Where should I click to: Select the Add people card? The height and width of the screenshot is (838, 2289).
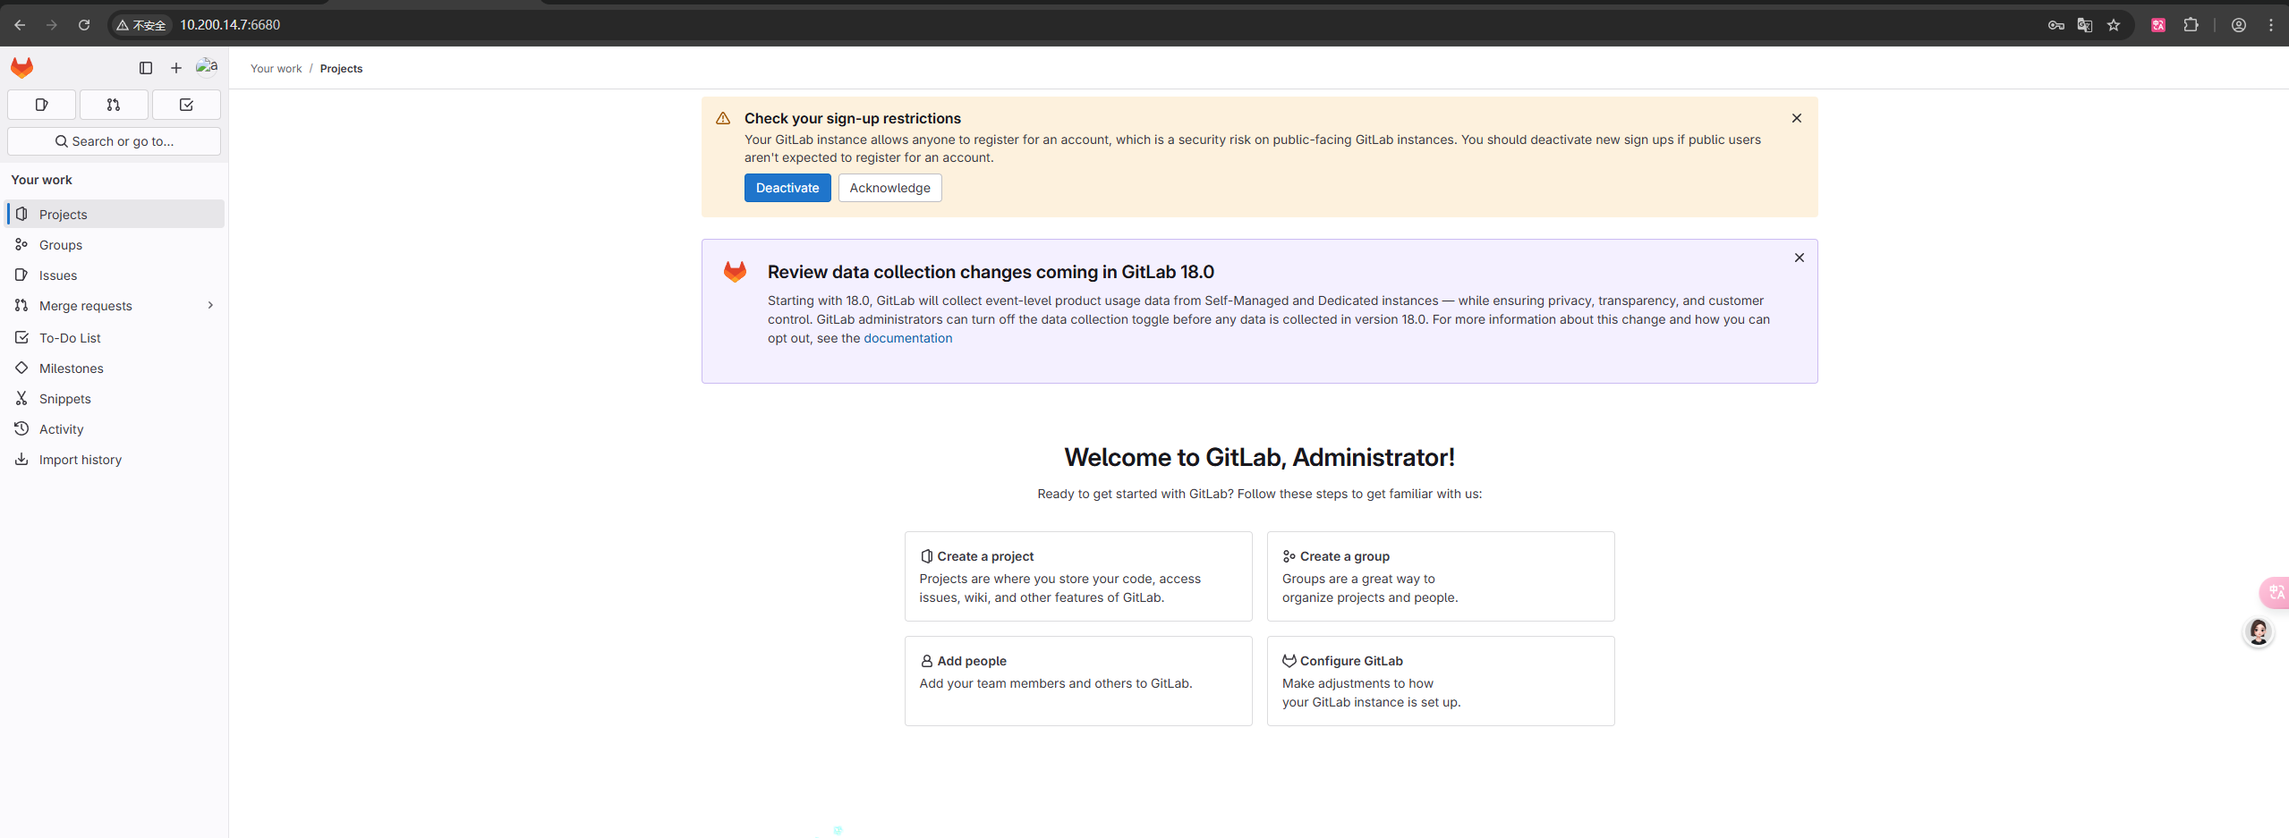tap(1078, 681)
